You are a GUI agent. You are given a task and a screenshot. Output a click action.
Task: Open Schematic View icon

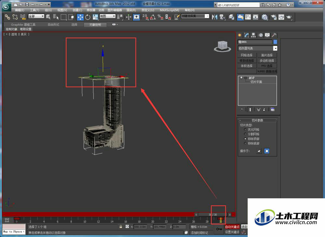click(255, 17)
